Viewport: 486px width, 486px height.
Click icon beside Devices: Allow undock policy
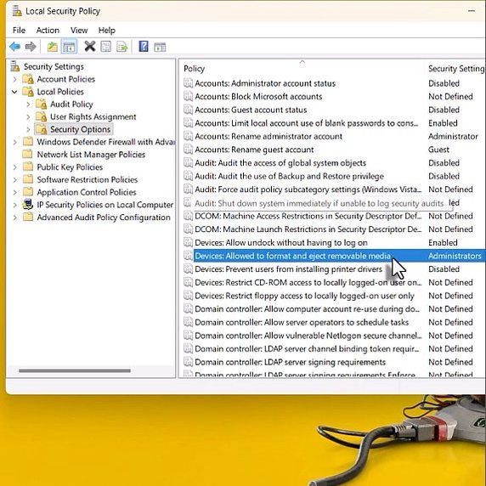point(188,242)
